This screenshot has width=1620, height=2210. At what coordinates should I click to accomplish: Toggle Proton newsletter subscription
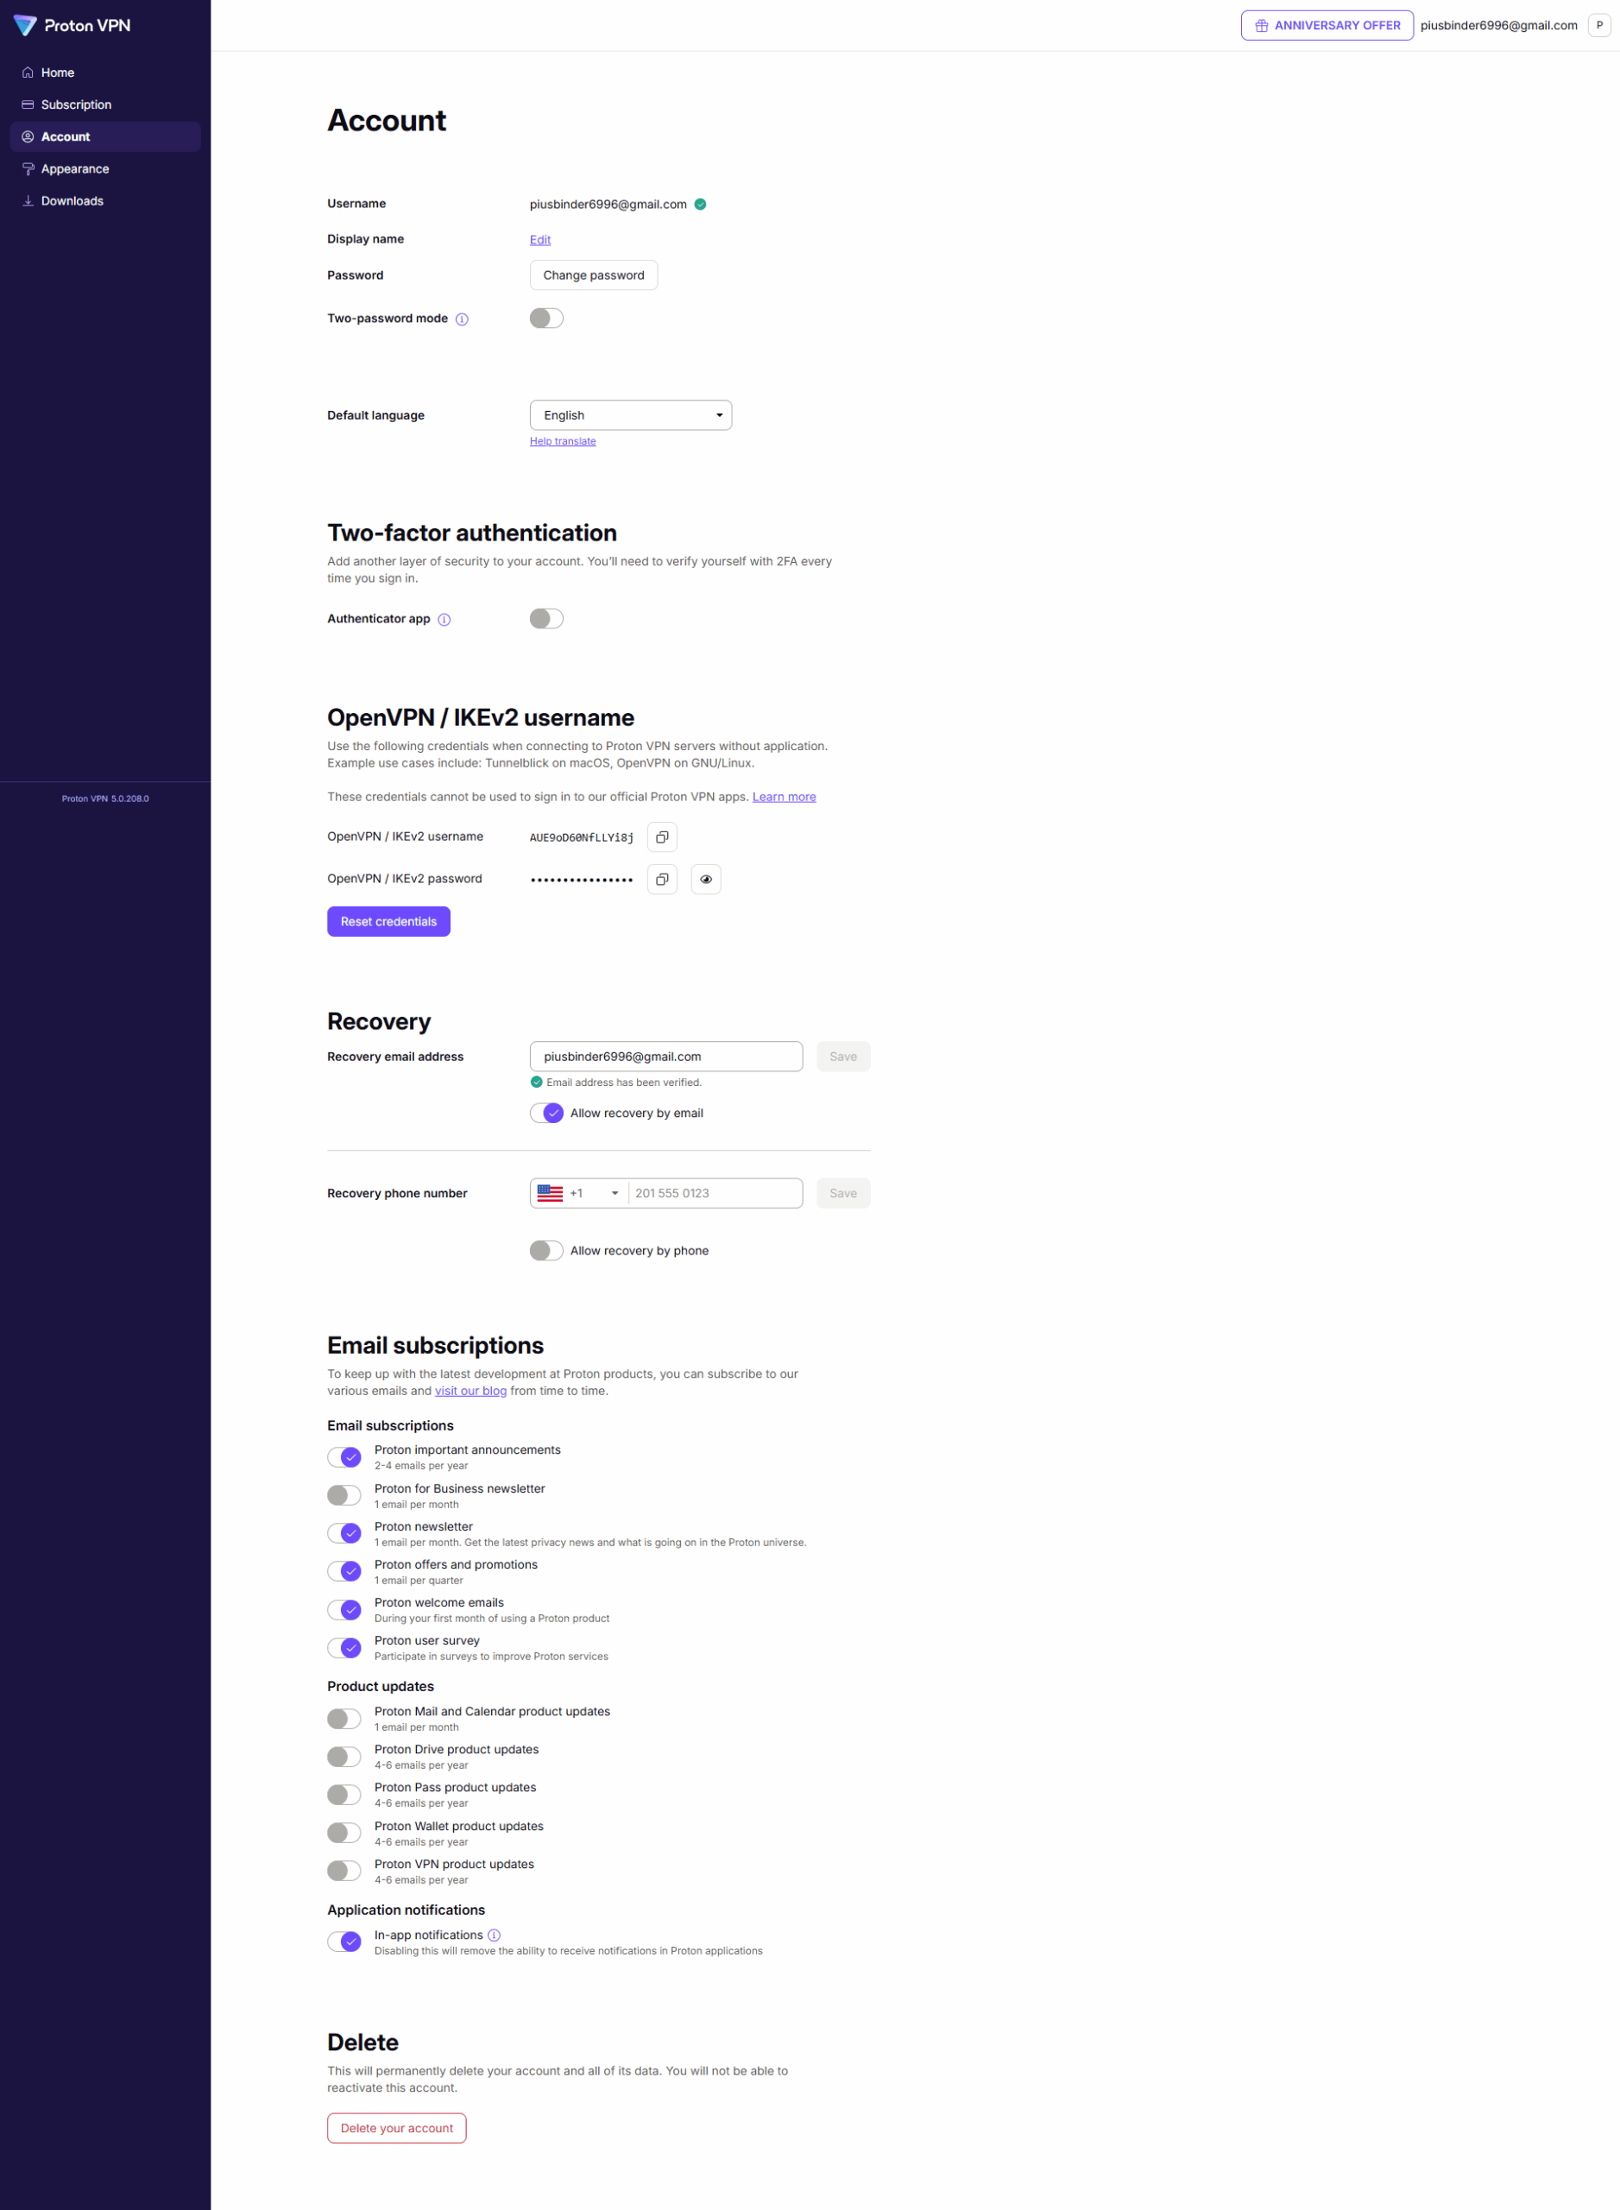[344, 1533]
